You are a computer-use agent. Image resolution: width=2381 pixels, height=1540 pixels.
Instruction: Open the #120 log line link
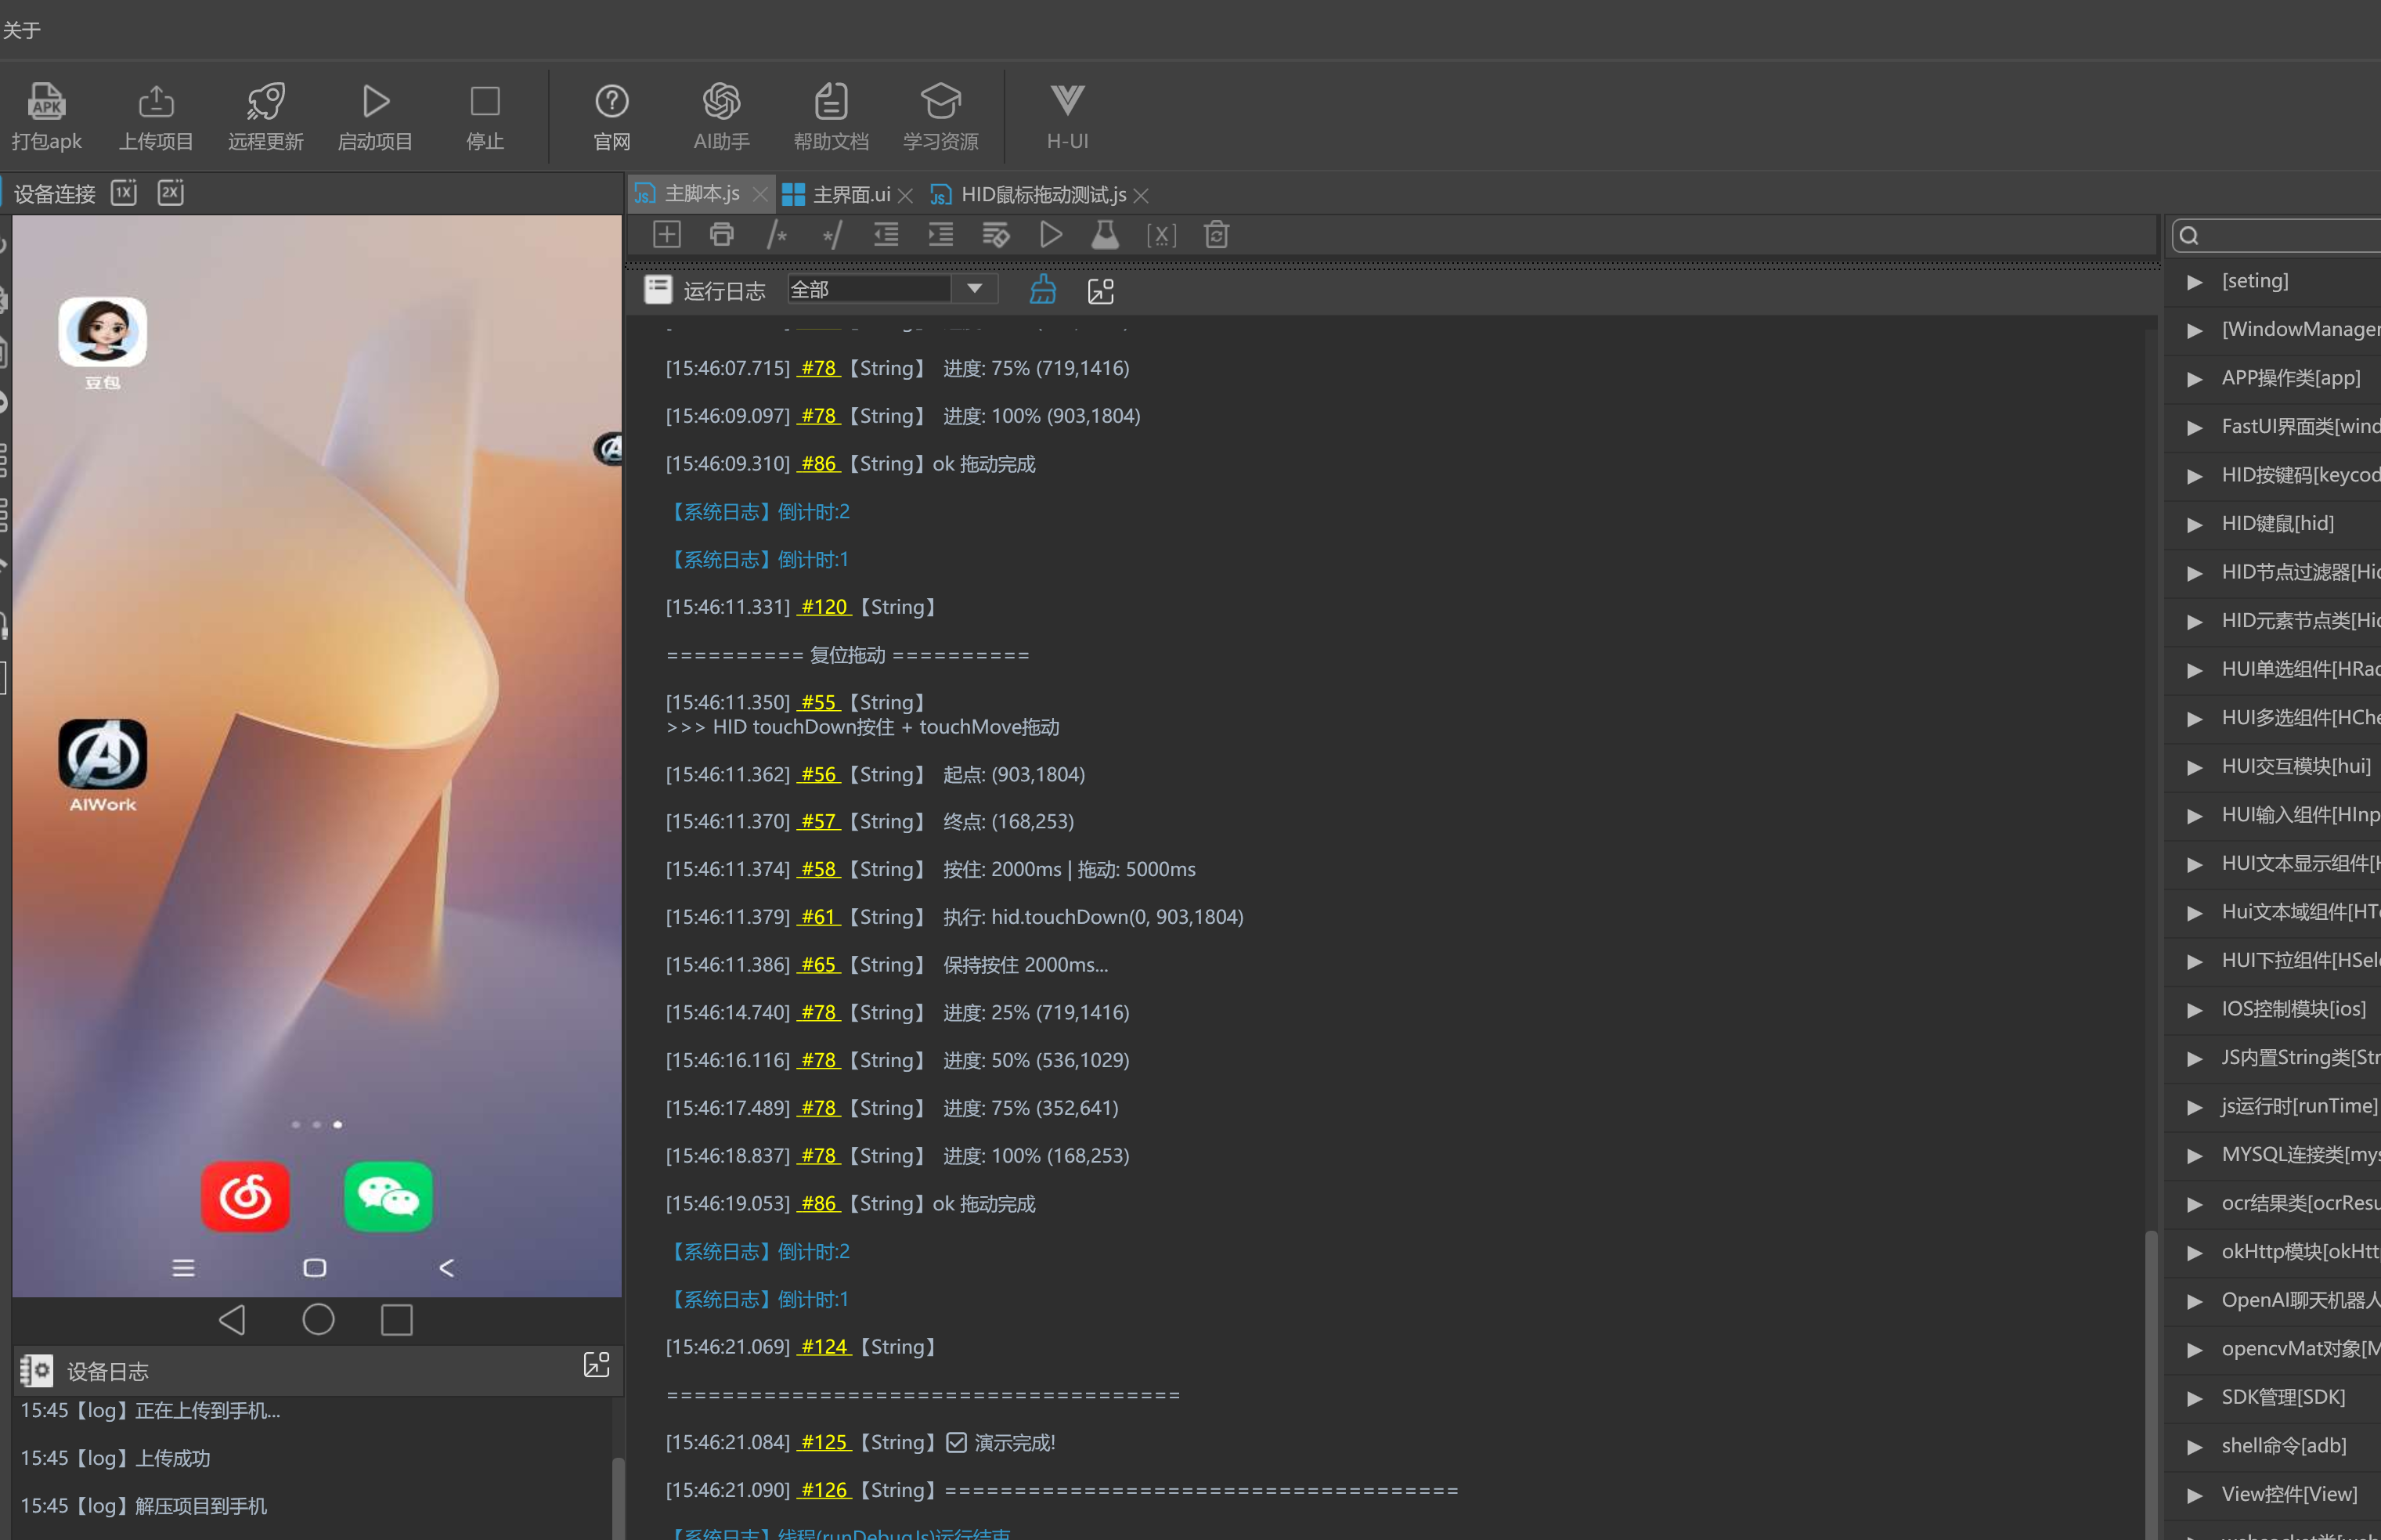pyautogui.click(x=824, y=607)
